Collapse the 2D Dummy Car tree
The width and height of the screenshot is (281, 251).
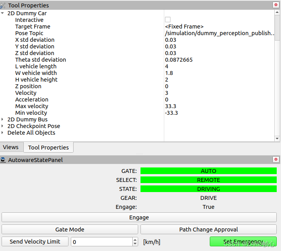point(2,13)
